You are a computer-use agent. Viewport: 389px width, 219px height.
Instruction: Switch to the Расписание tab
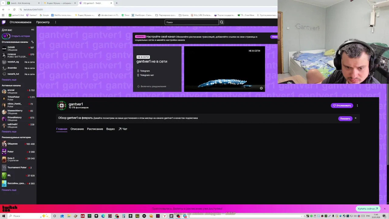pos(95,129)
